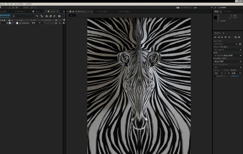The image size is (243, 154).
Task: Play the preview
Action: click(222, 37)
